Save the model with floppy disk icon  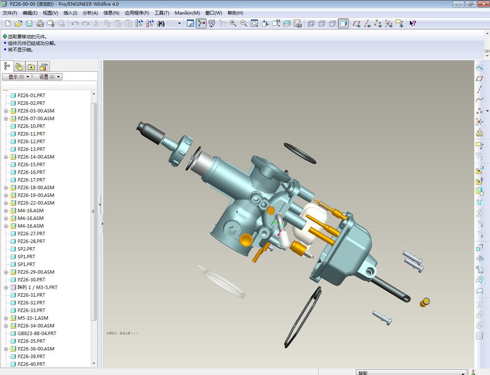29,23
